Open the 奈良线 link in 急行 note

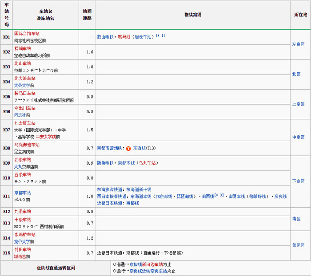[136, 271]
